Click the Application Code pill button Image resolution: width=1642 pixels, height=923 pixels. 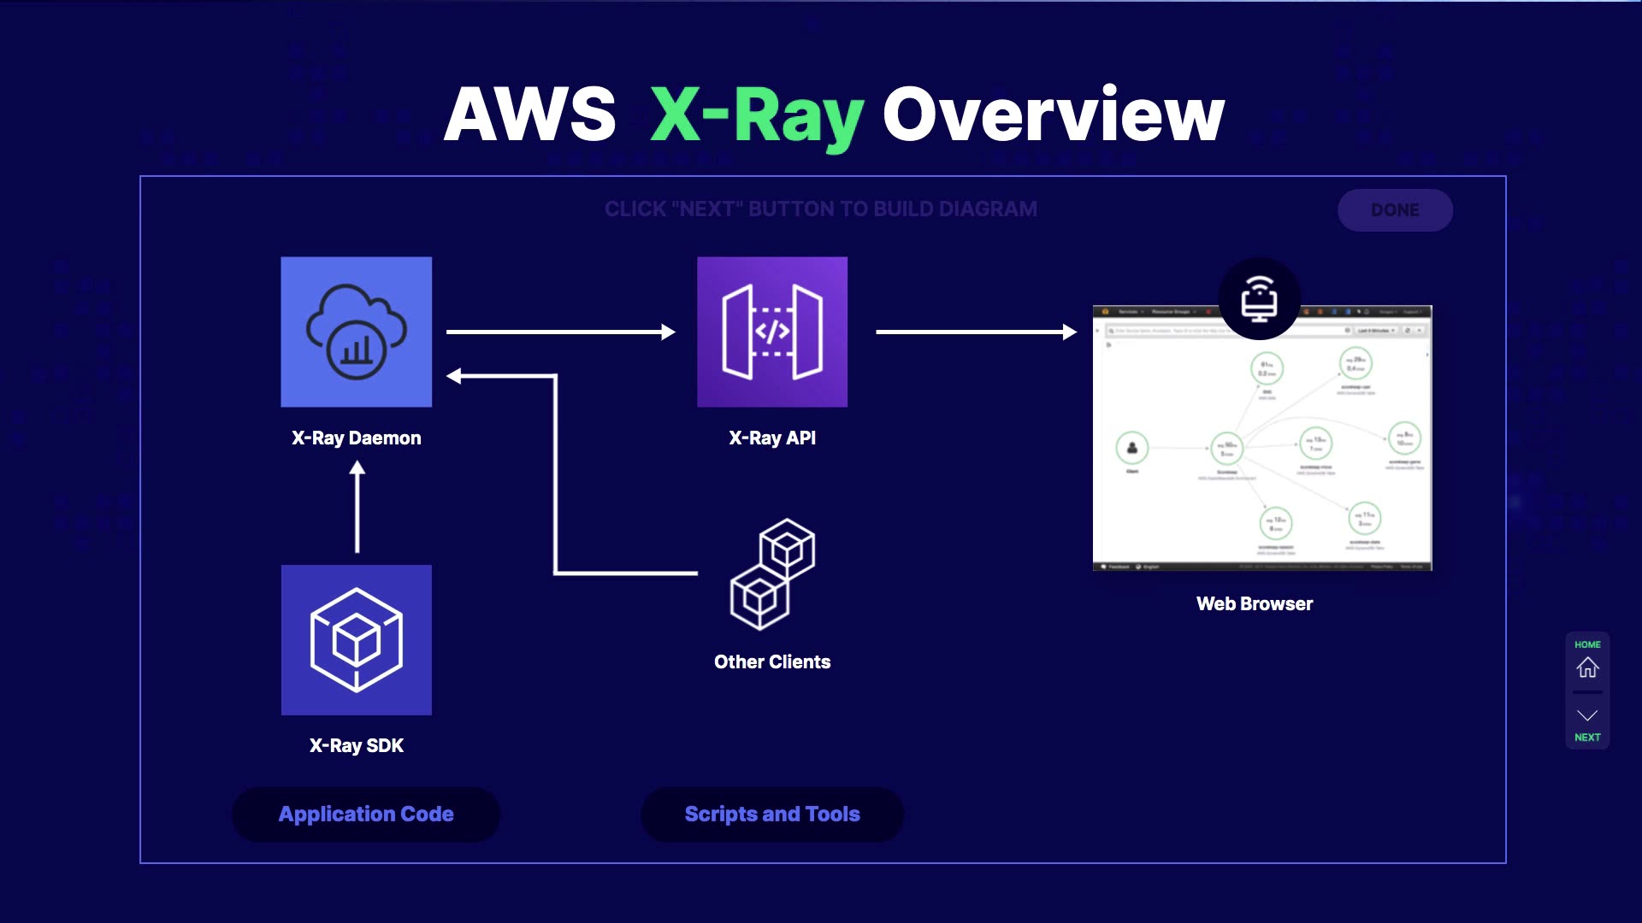point(366,814)
